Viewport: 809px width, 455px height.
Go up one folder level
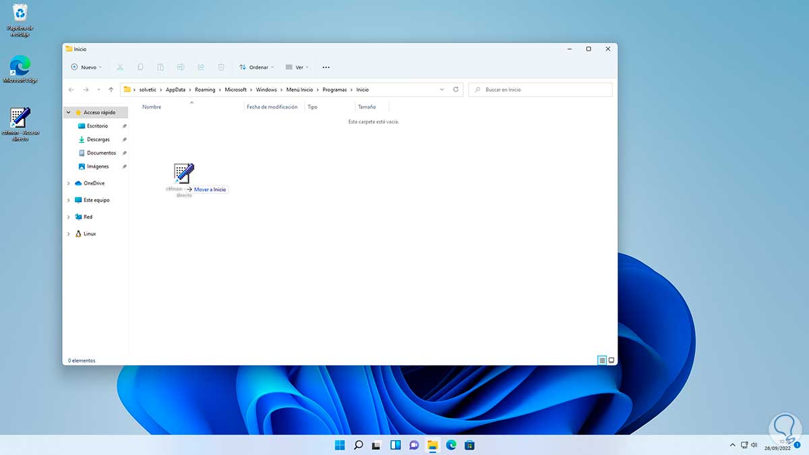click(x=111, y=90)
